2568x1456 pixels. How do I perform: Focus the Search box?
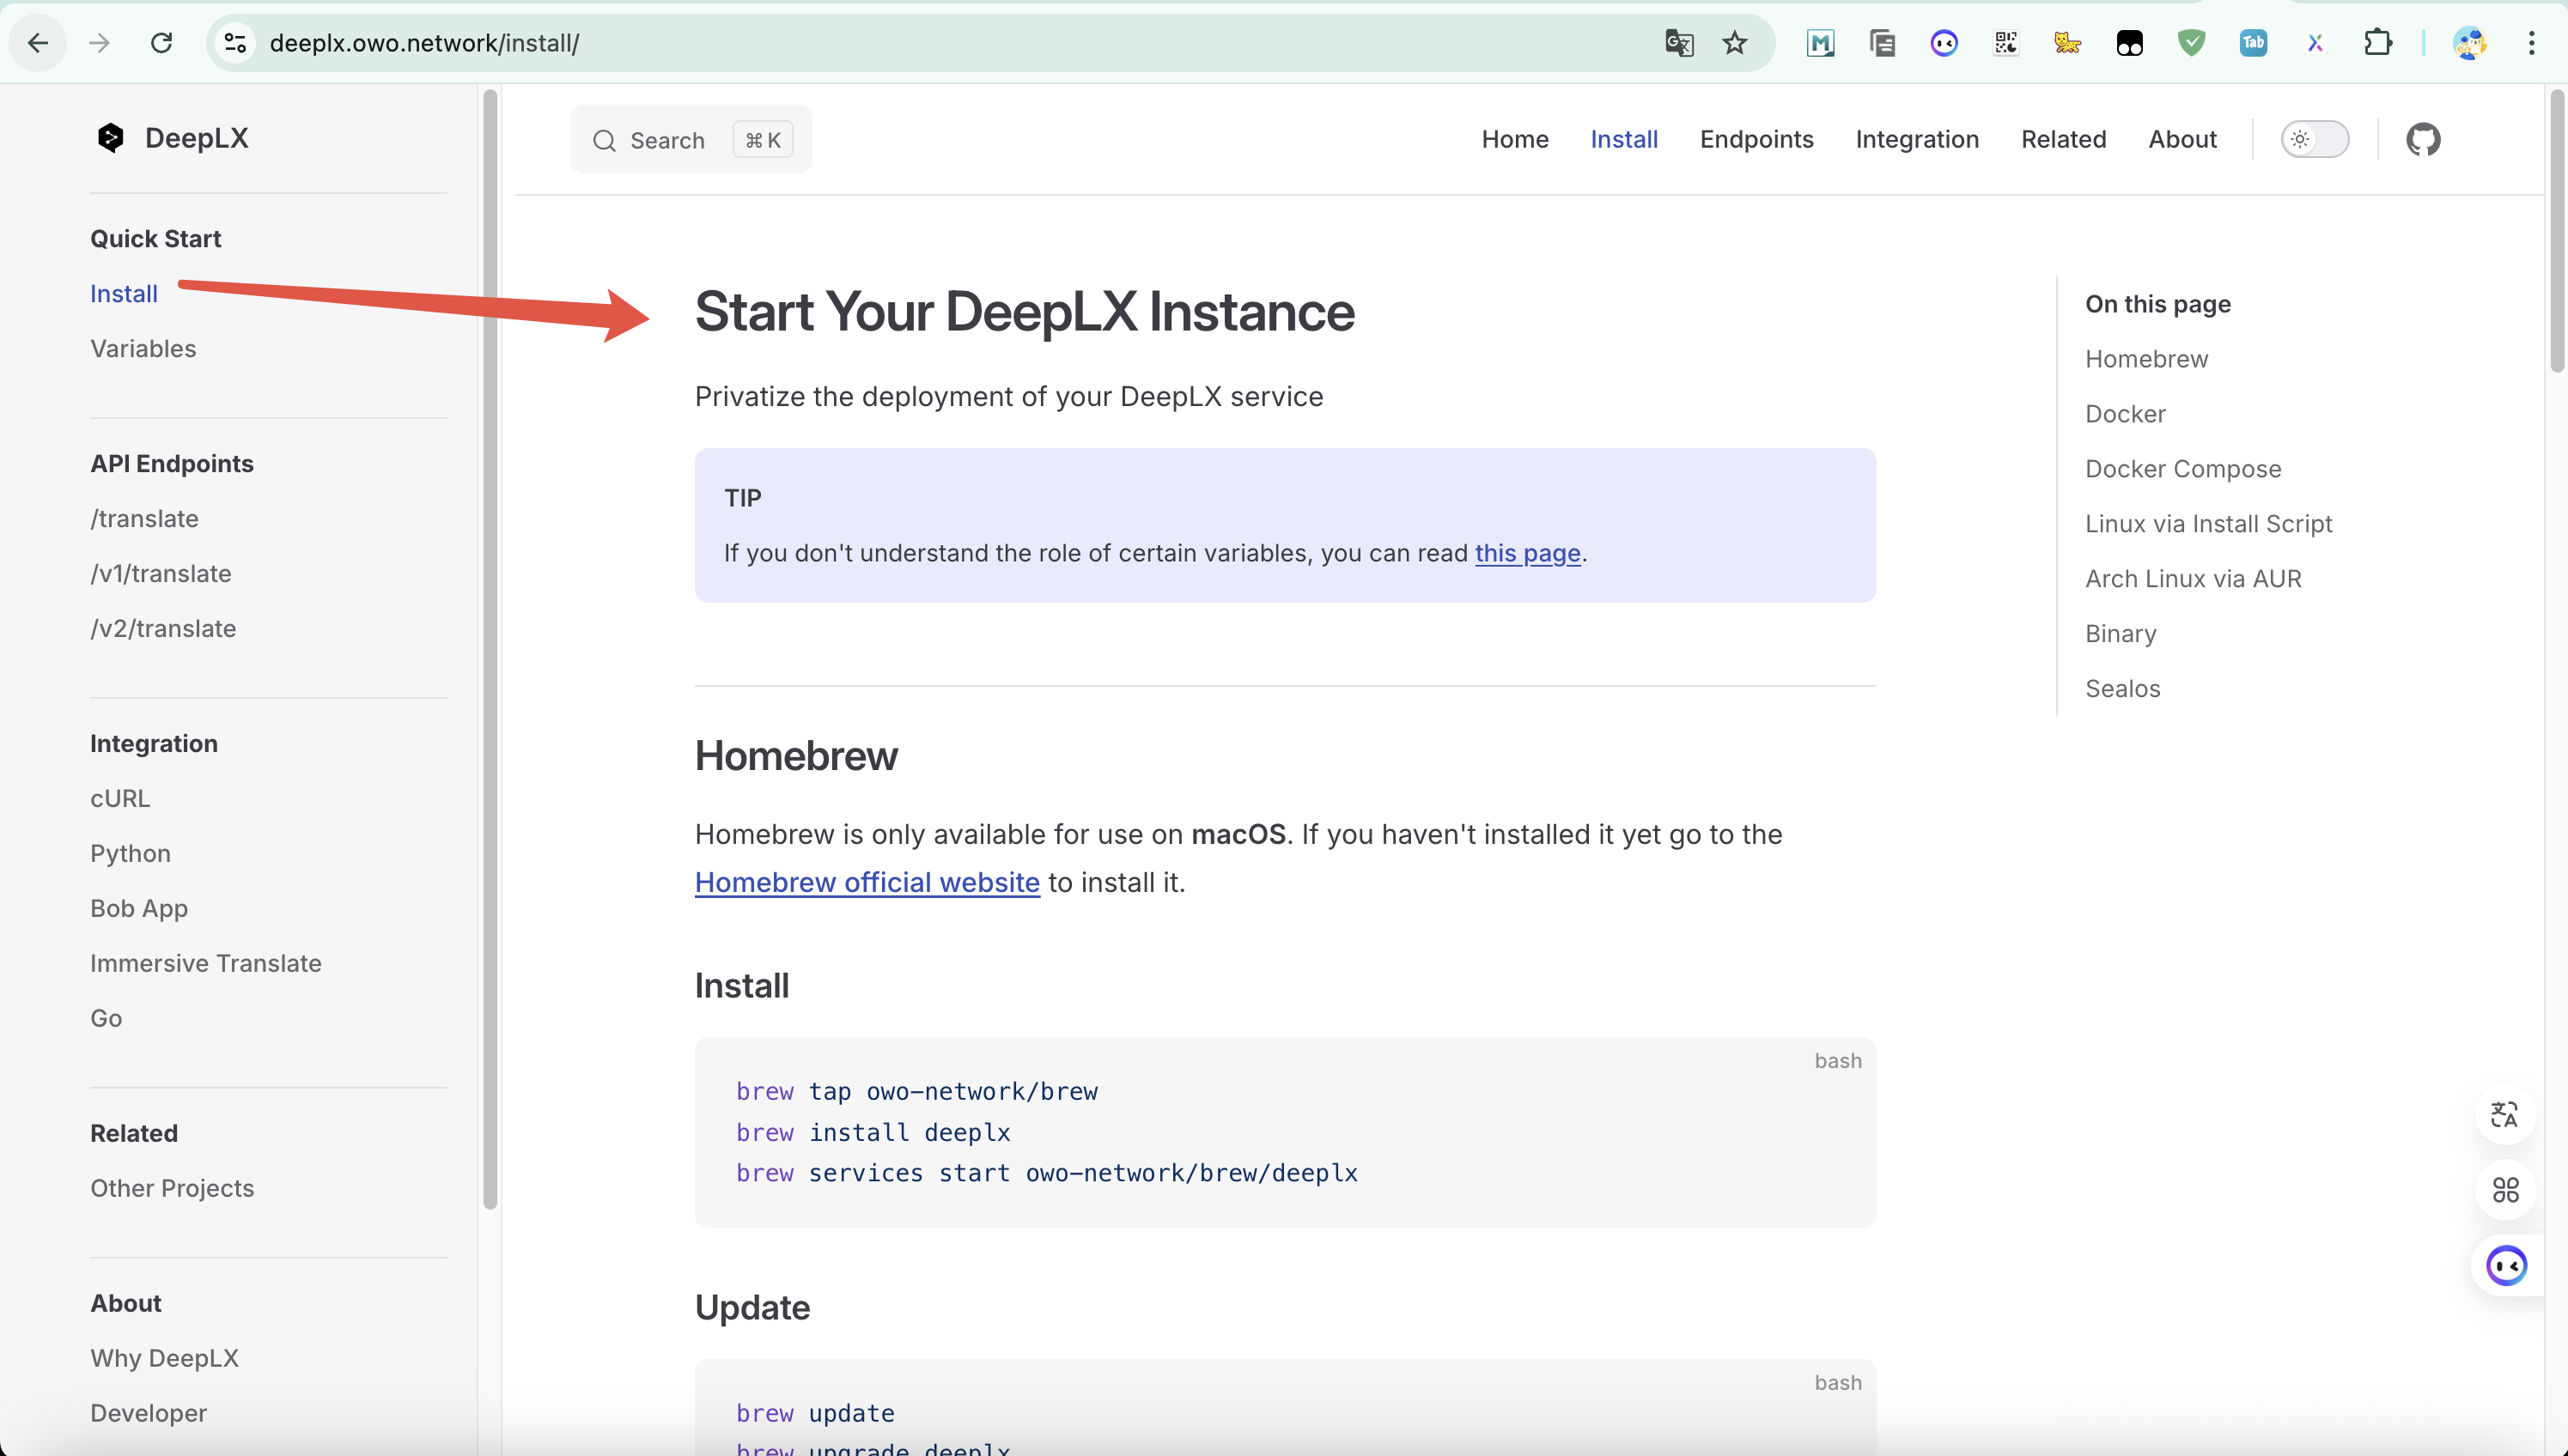pos(691,140)
